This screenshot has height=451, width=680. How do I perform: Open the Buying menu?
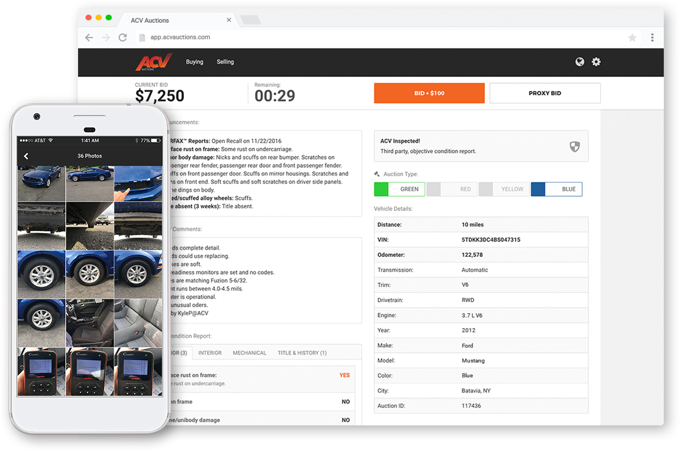[195, 61]
